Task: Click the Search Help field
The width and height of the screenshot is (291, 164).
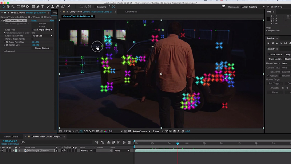Action: 276,7
